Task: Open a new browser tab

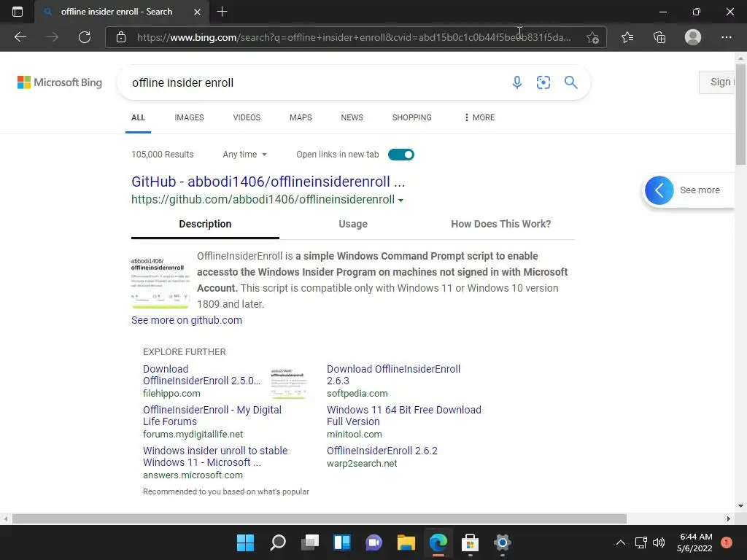Action: click(x=222, y=12)
